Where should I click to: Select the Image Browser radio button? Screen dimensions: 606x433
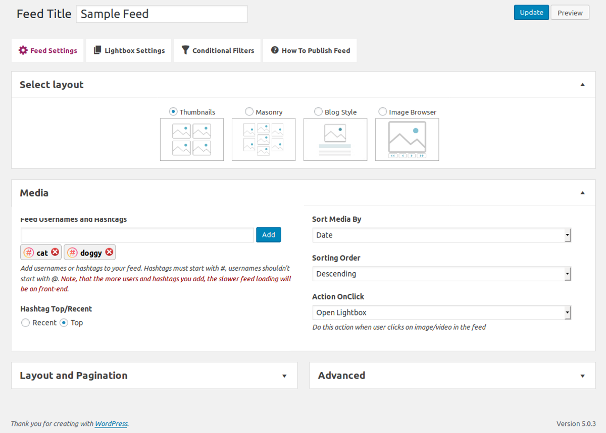click(x=383, y=111)
